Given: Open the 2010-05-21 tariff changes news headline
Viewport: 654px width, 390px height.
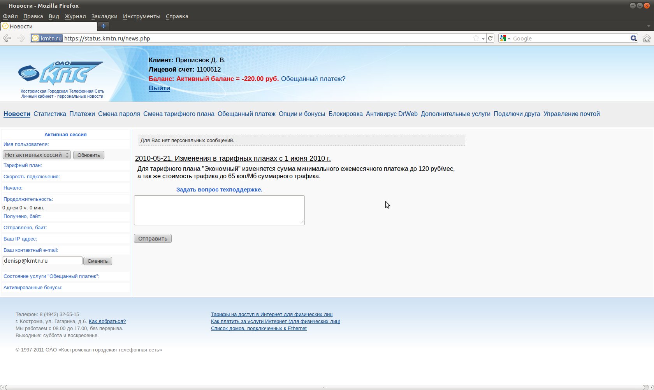Looking at the screenshot, I should pos(233,158).
